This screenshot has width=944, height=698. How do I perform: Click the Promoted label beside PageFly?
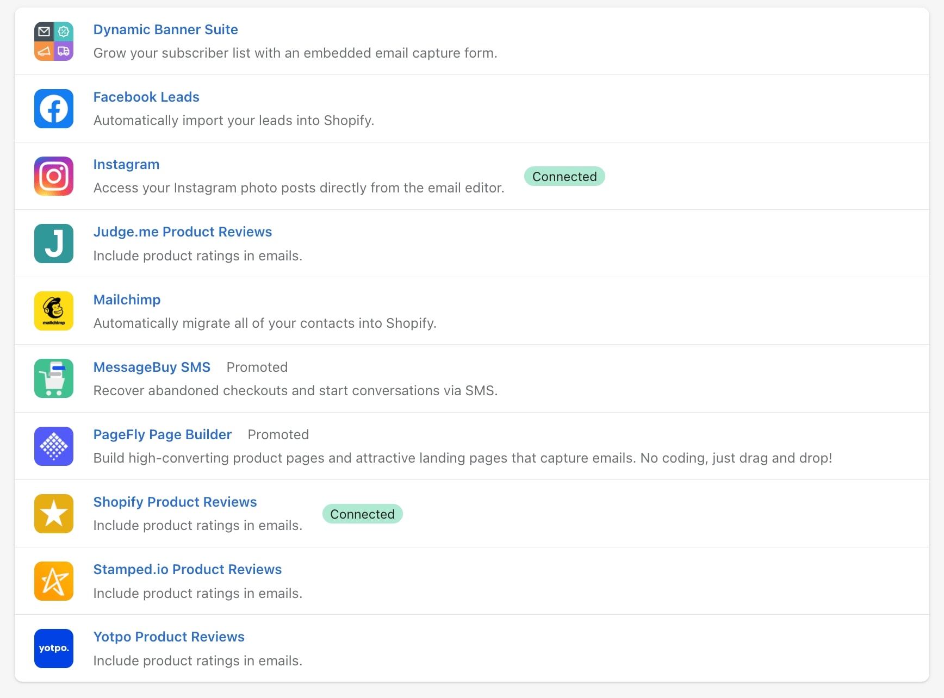pyautogui.click(x=278, y=434)
